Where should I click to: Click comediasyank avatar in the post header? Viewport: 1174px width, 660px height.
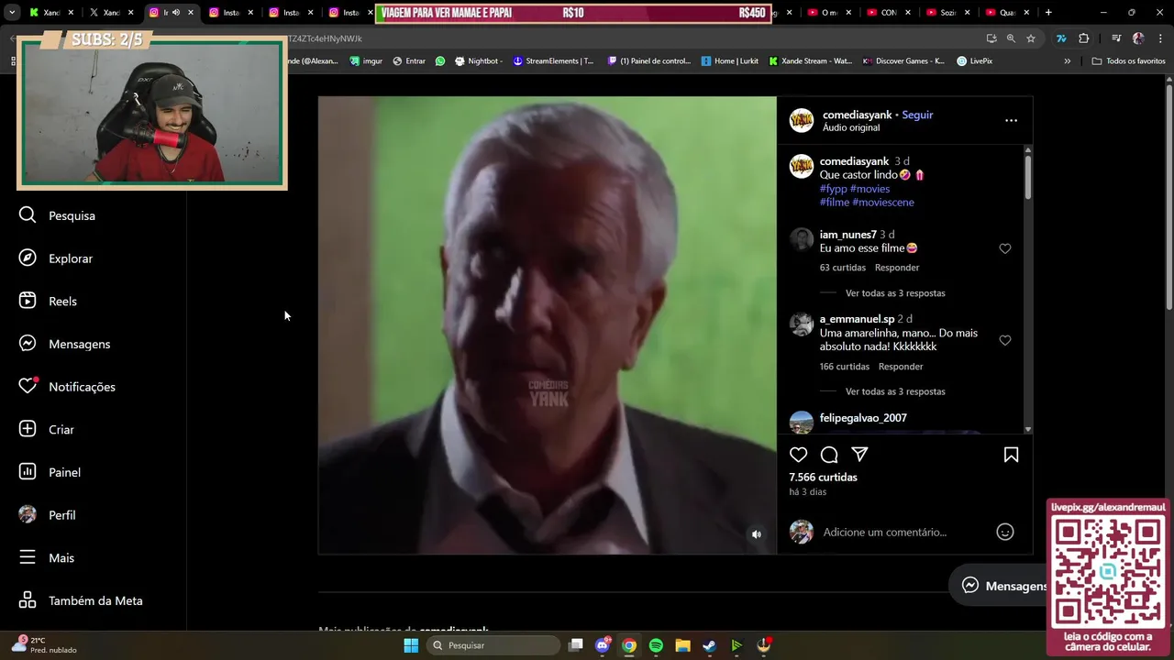click(x=802, y=120)
